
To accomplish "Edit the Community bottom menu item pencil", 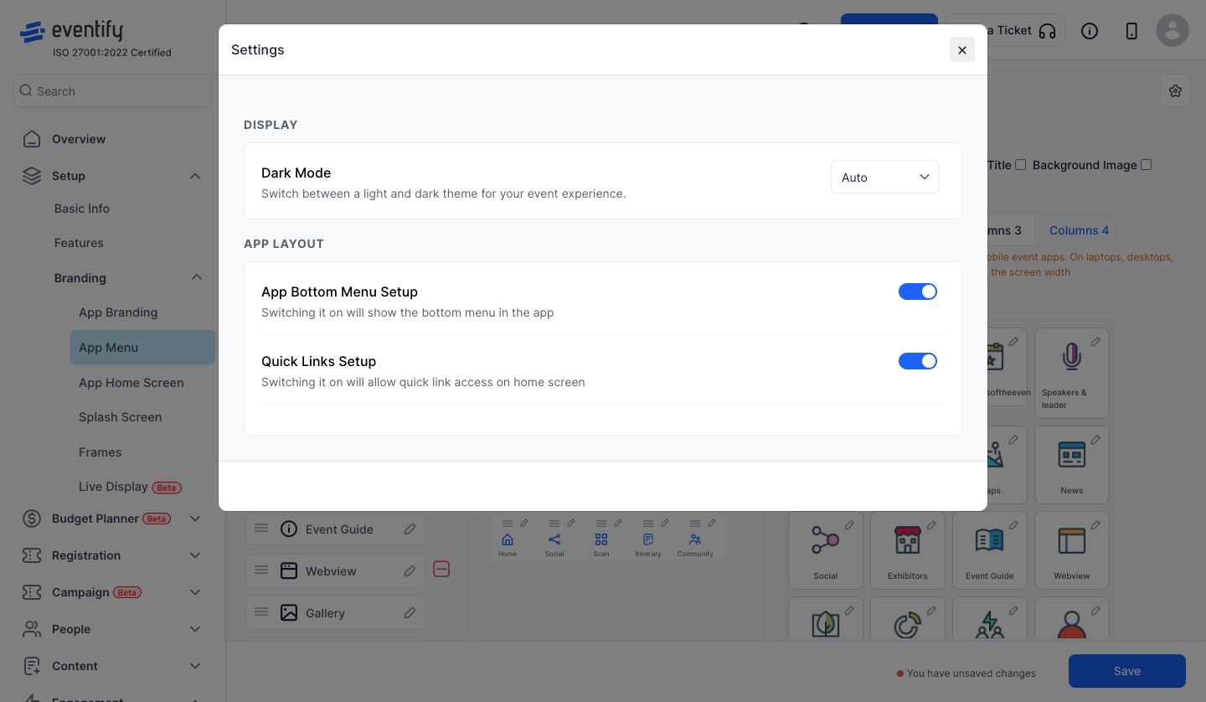I will 712,523.
